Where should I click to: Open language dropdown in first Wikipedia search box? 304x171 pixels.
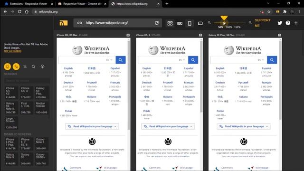[109, 60]
